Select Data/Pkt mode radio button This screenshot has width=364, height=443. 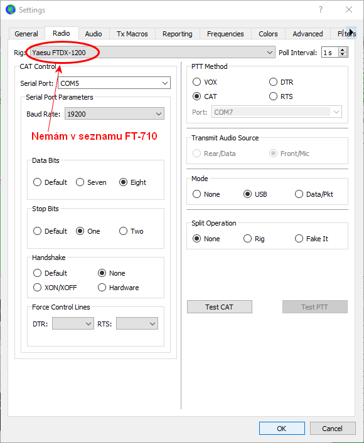[x=299, y=194]
